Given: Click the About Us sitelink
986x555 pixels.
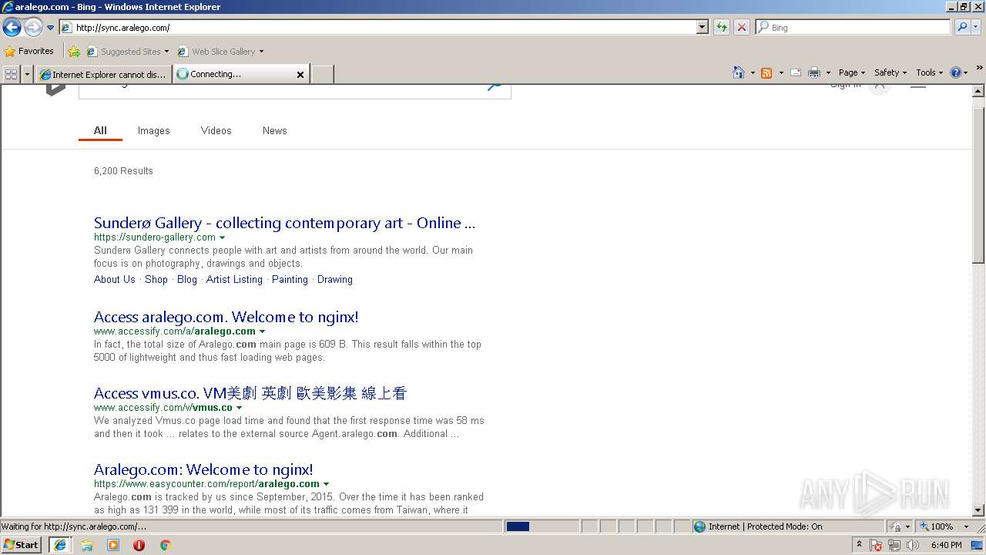Looking at the screenshot, I should coord(115,279).
